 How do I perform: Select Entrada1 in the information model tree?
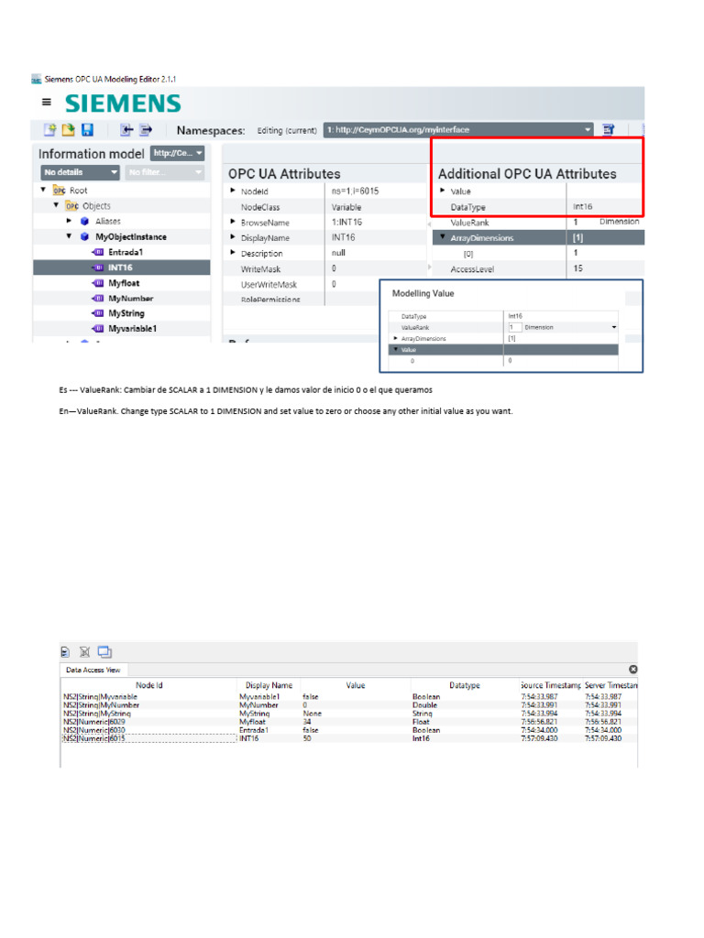[126, 252]
